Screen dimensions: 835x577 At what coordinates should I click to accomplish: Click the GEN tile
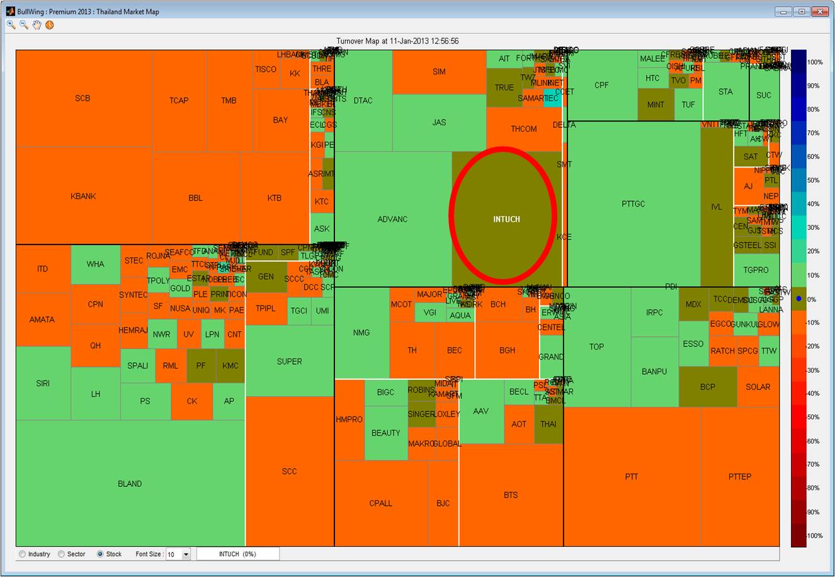point(266,277)
